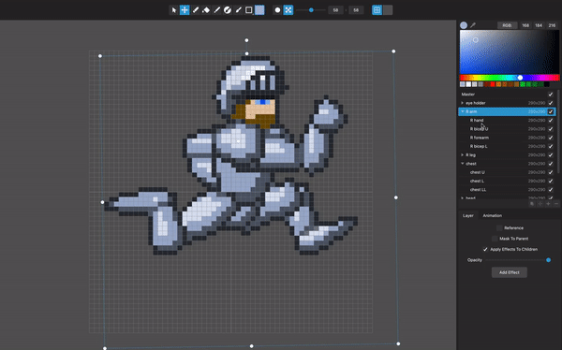Click the blue value field 216

[552, 25]
